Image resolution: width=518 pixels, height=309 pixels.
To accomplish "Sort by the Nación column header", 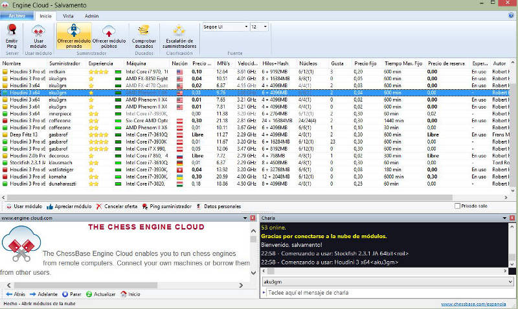I will coord(179,63).
